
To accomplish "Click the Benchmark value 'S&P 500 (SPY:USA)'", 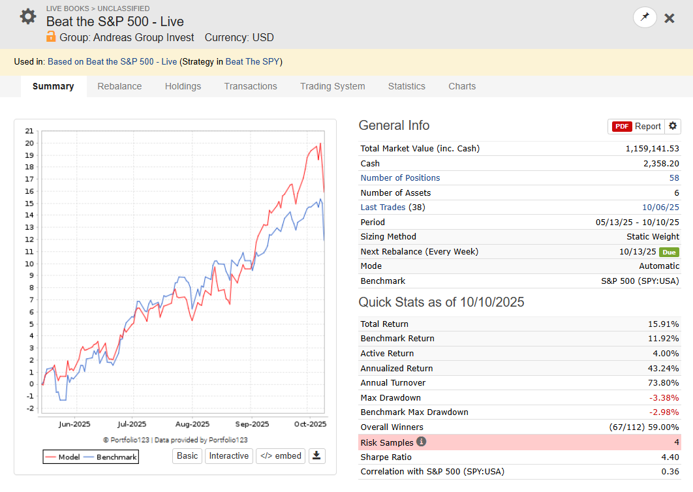I will coord(639,281).
